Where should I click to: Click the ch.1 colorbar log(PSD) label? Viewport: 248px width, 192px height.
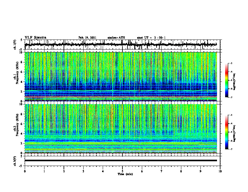235,82
